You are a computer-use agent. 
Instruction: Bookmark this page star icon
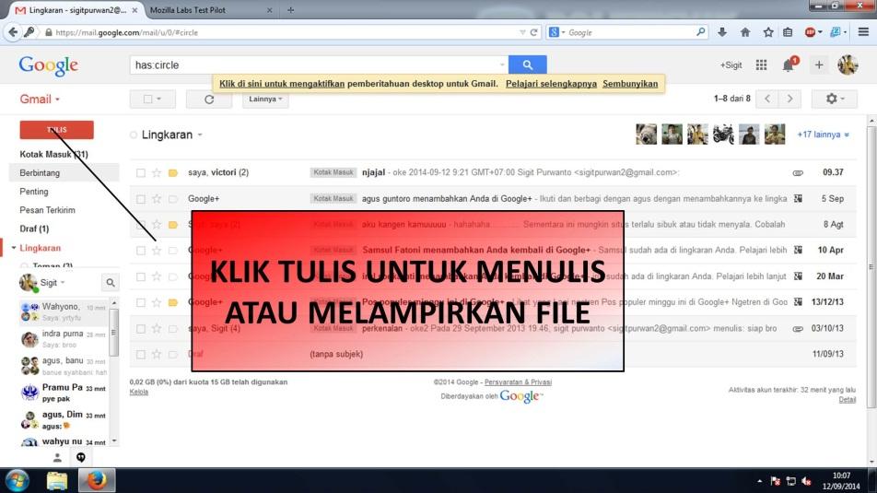coord(768,32)
